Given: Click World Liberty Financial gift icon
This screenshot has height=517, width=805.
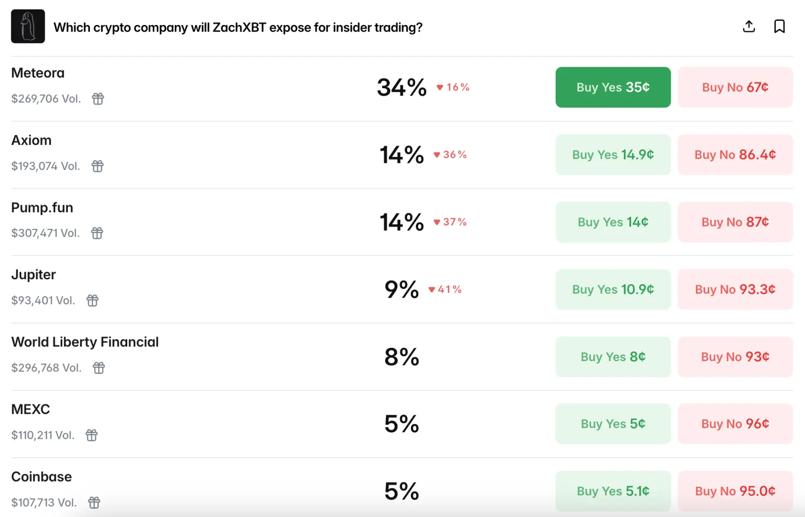Looking at the screenshot, I should click(x=99, y=368).
